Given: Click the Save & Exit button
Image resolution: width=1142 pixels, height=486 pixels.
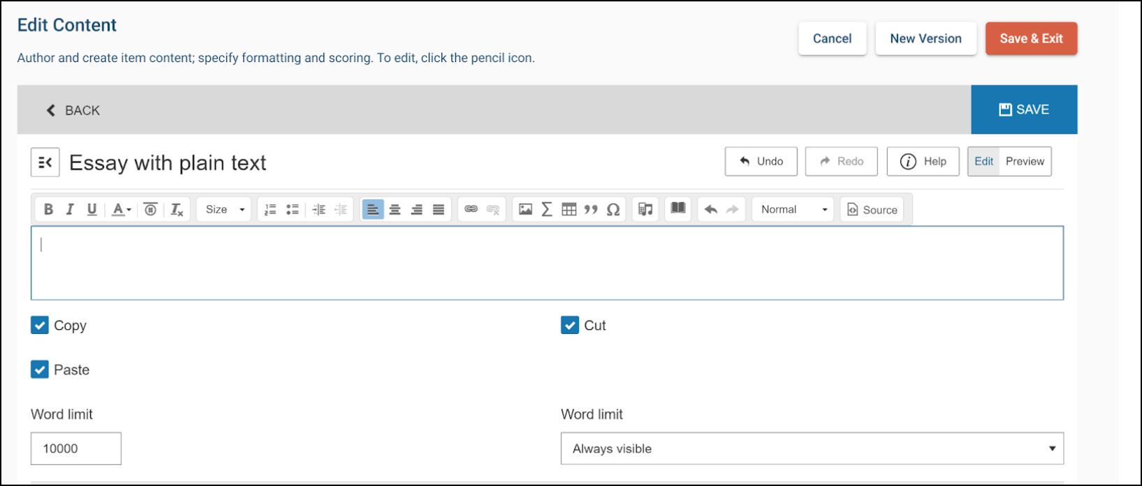Looking at the screenshot, I should [1031, 38].
